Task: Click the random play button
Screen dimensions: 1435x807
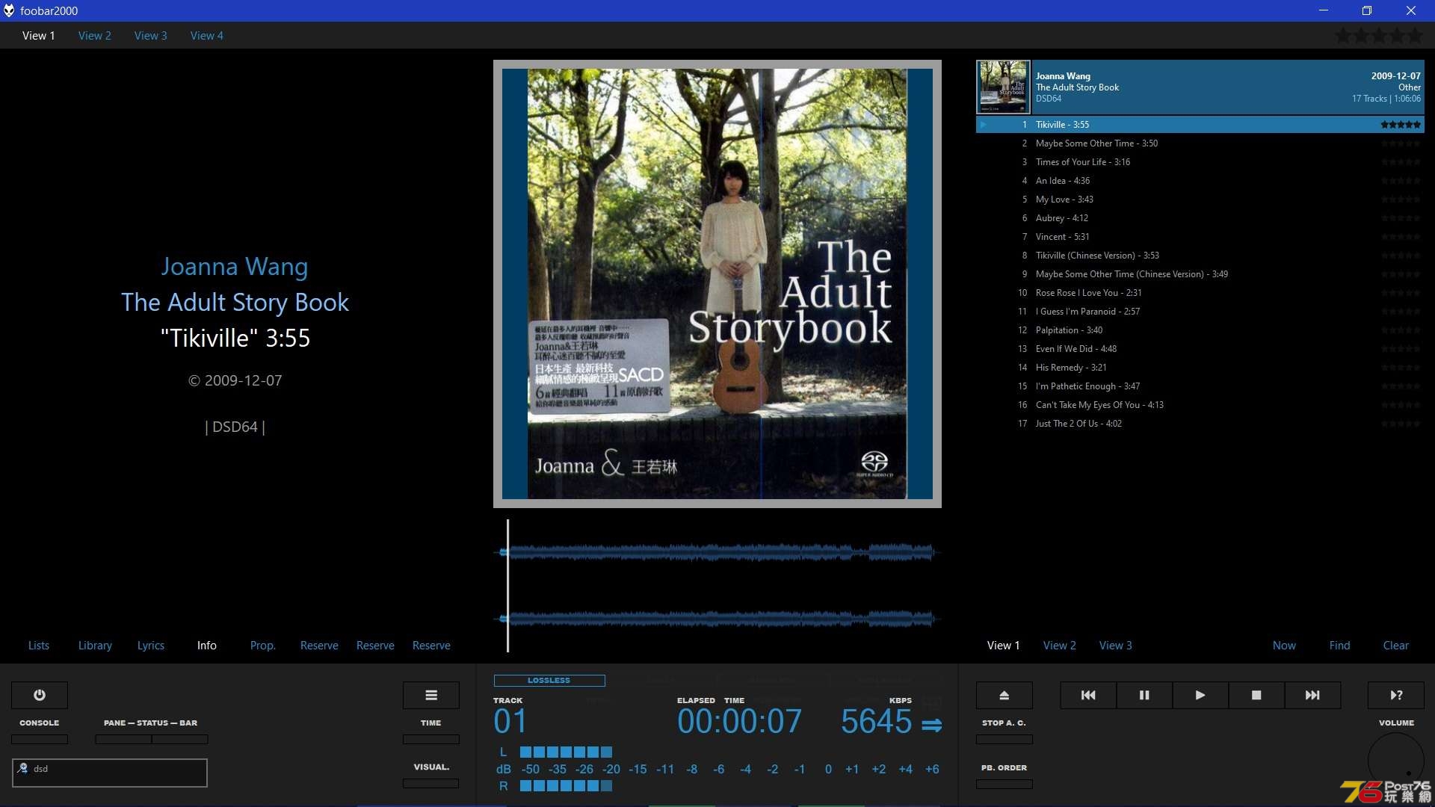Action: [1396, 695]
